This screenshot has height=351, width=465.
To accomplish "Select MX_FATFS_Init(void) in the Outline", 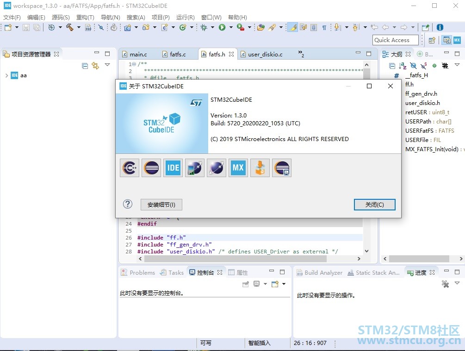I will (x=432, y=149).
